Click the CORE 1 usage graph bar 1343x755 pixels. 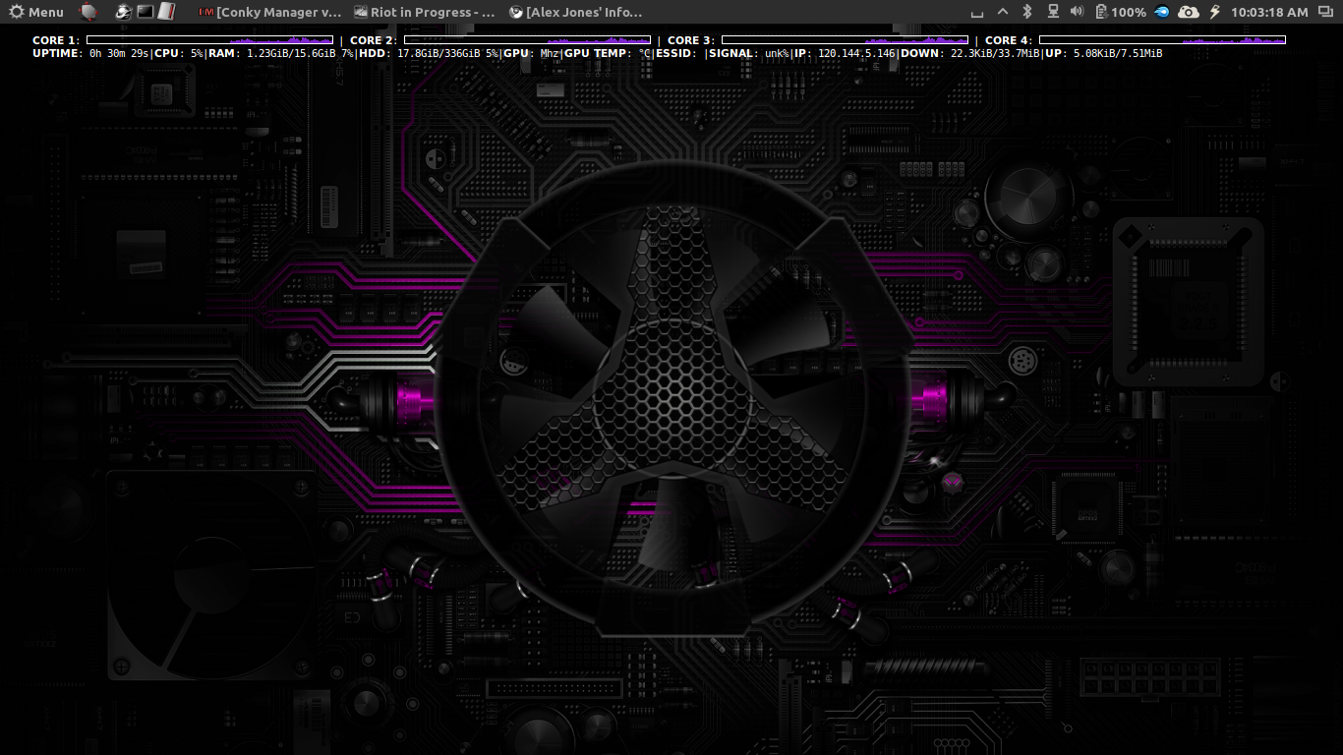[209, 40]
